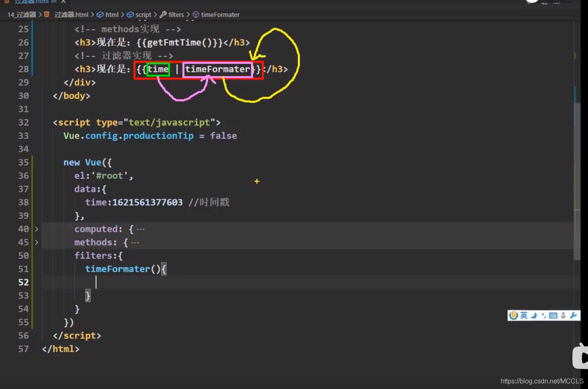The image size is (588, 389).
Task: Click the '//时间戳' comment on line 38
Action: point(209,202)
